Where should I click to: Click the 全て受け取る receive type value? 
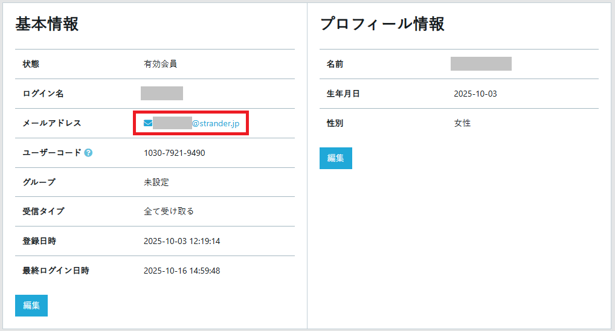coord(169,211)
